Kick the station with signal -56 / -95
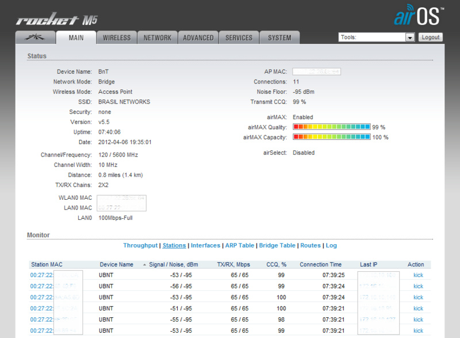This screenshot has width=460, height=338. (419, 286)
